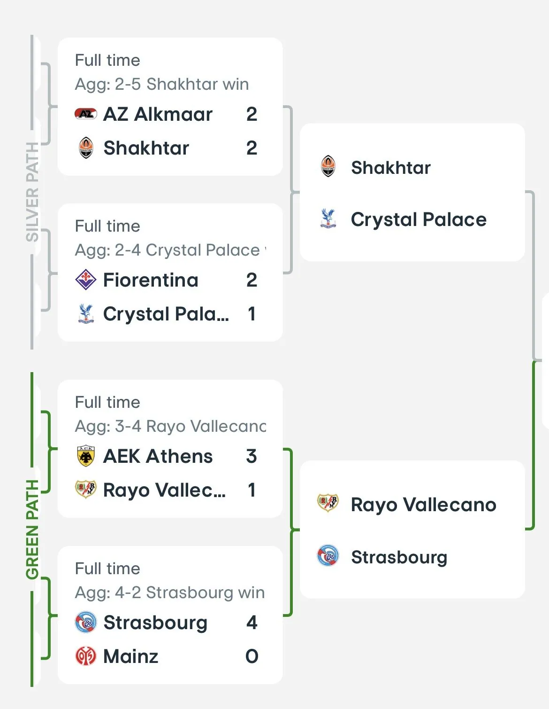
Task: Open the 'Agg: 2-5 Shakhtar win' summary
Action: 162,84
